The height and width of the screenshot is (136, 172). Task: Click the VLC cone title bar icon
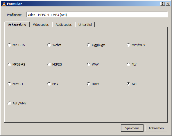tap(4, 3)
